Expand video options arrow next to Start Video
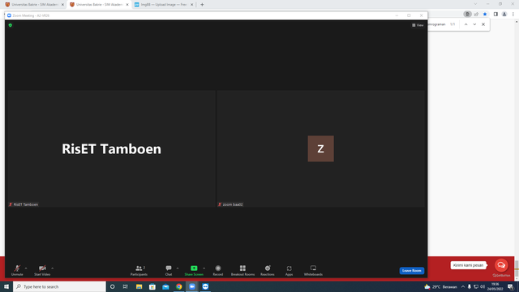This screenshot has height=292, width=519. pyautogui.click(x=52, y=268)
